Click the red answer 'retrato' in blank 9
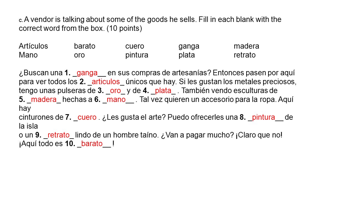Screen dimensions: 355x200 59,135
